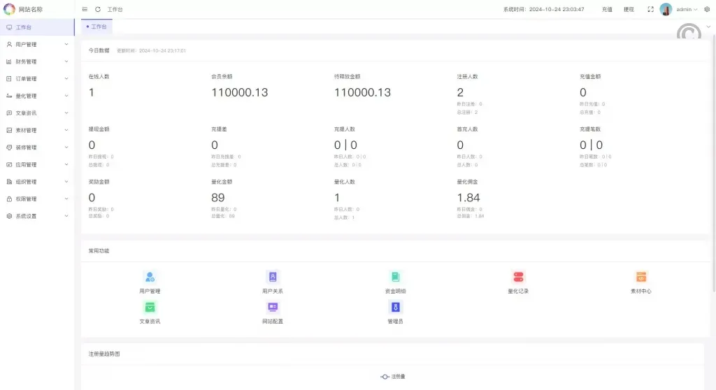Click the page refresh icon in the header

click(x=98, y=10)
